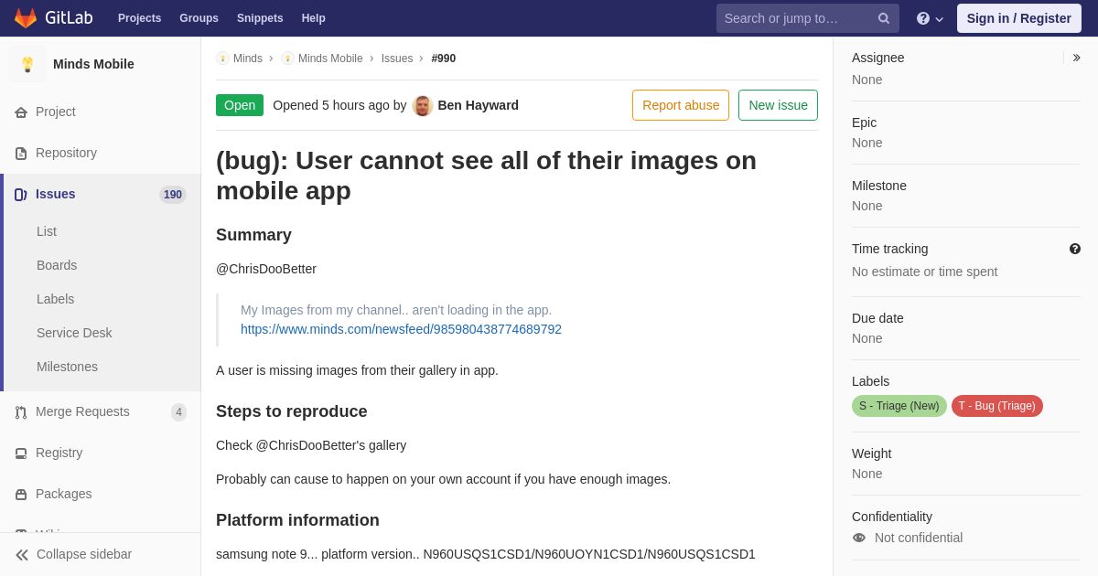
Task: Click the Minds Mobile project title
Action: 93,64
